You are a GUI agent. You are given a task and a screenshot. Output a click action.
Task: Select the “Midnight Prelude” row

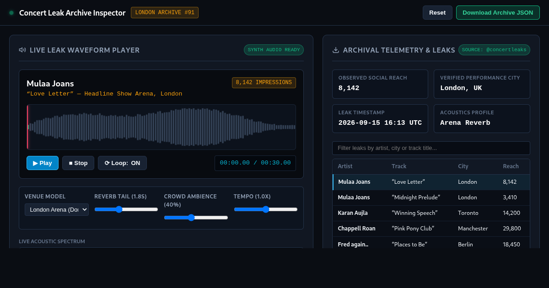[431, 197]
